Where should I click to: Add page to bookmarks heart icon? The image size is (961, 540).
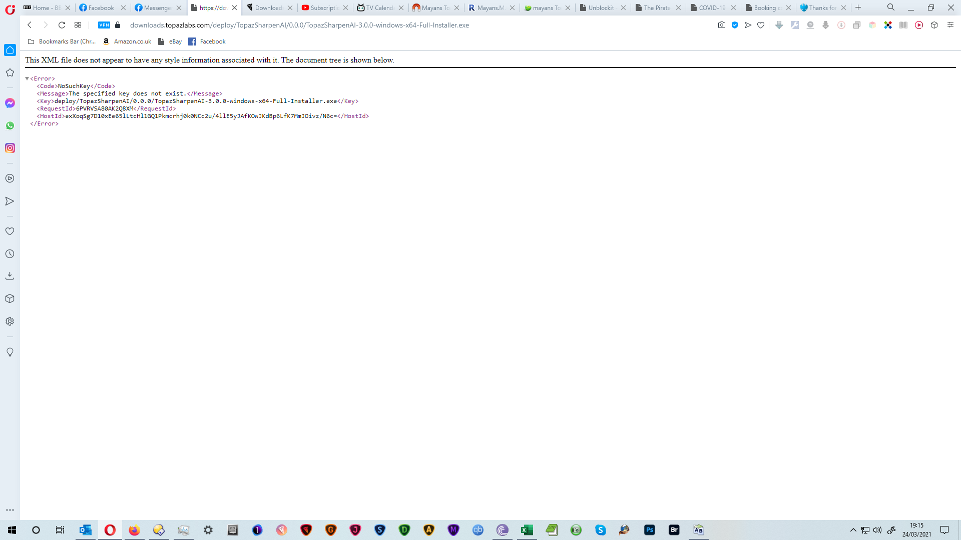pos(761,25)
